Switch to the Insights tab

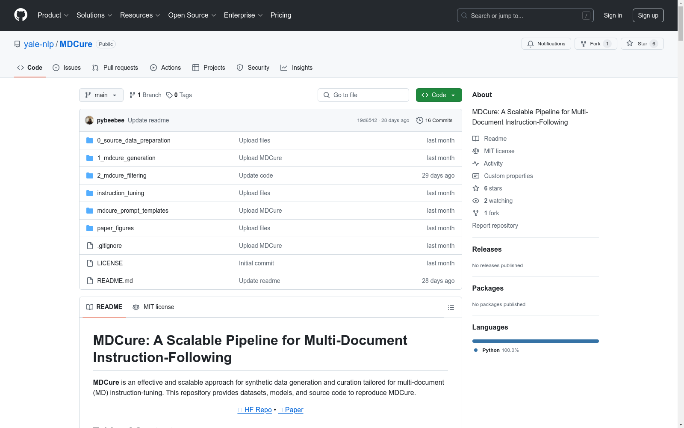pos(297,68)
